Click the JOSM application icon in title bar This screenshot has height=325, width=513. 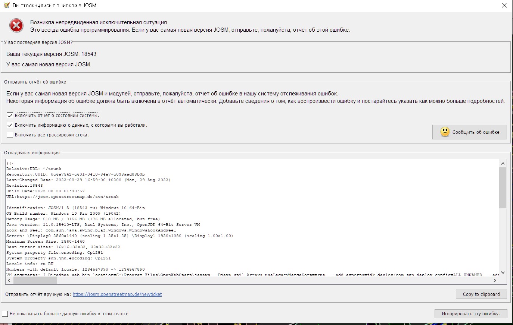(x=6, y=6)
